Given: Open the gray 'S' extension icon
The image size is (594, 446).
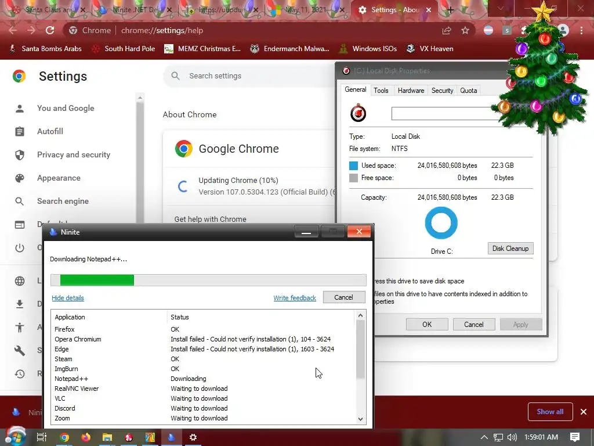Looking at the screenshot, I should (x=507, y=30).
